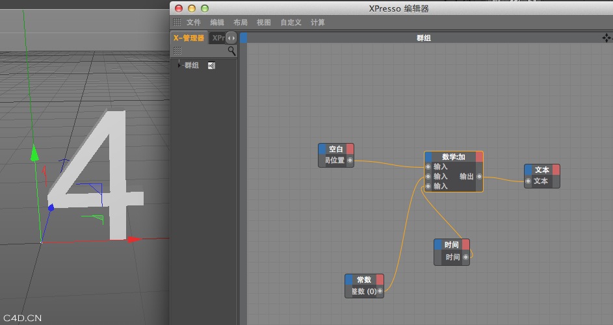Click the blue input square on 常数 node
The width and height of the screenshot is (613, 325).
point(348,279)
